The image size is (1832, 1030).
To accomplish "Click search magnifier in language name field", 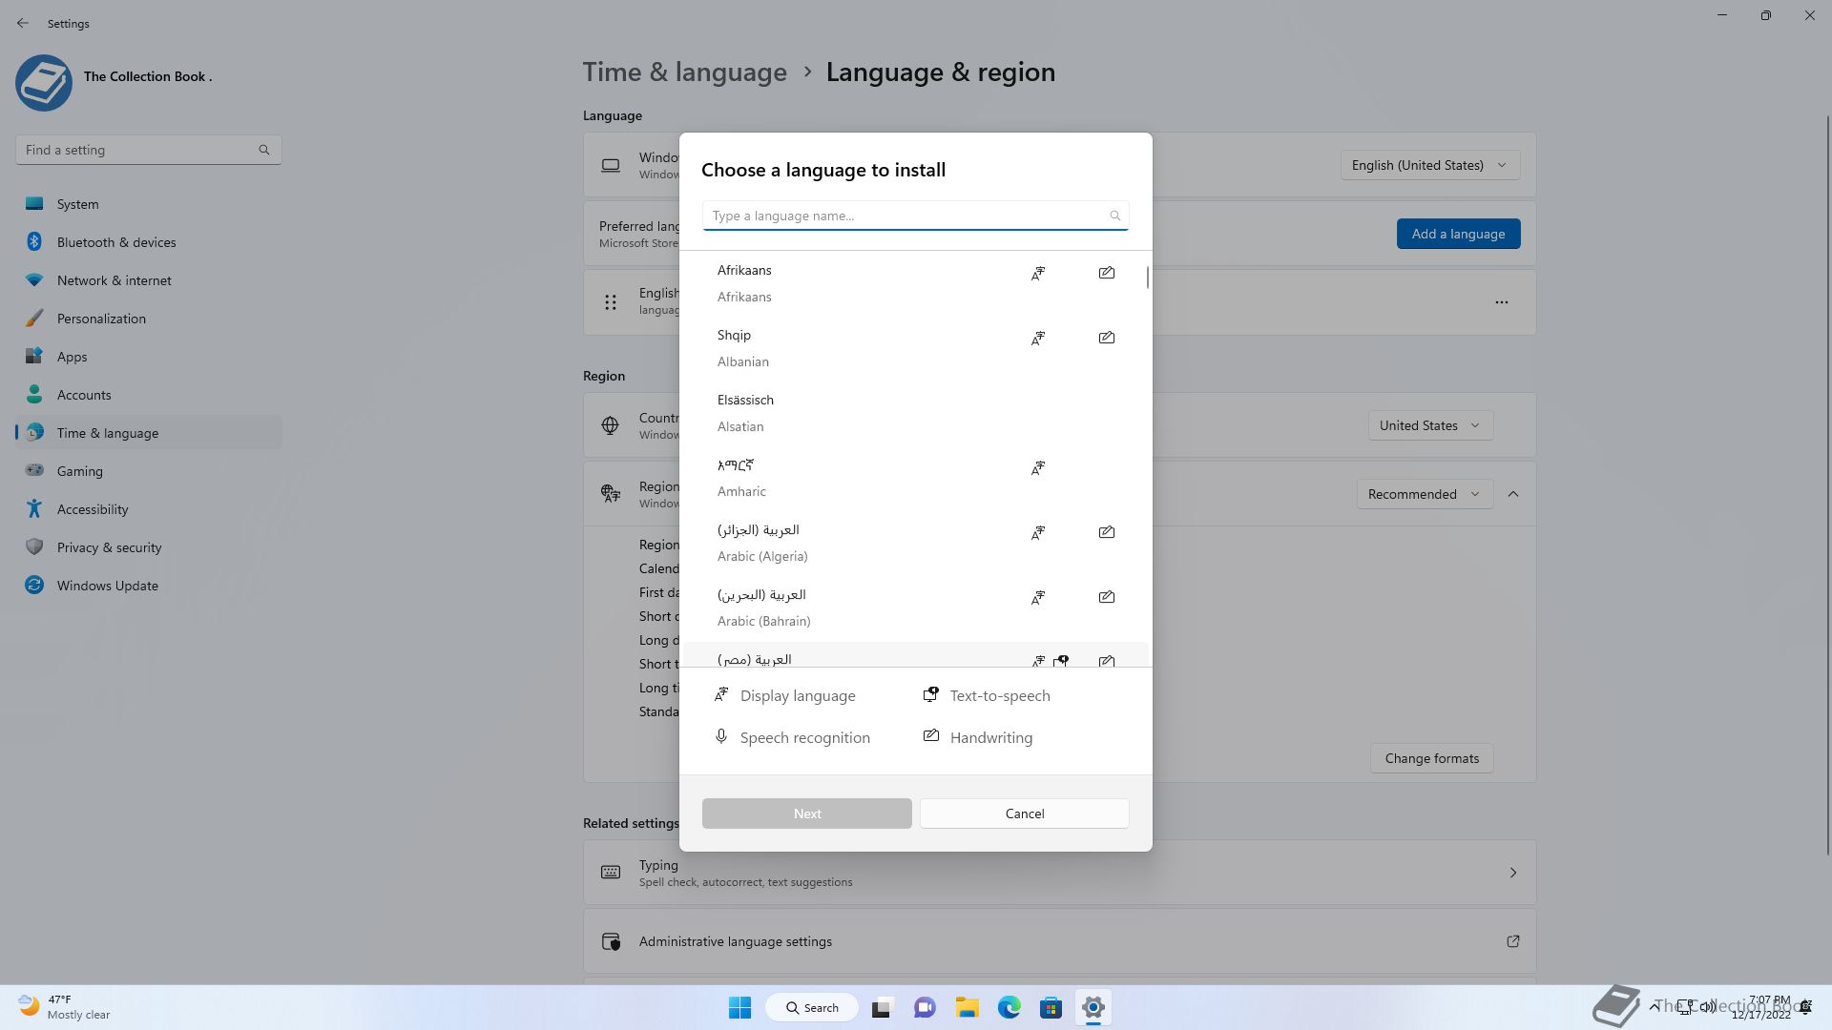I will pos(1114,216).
